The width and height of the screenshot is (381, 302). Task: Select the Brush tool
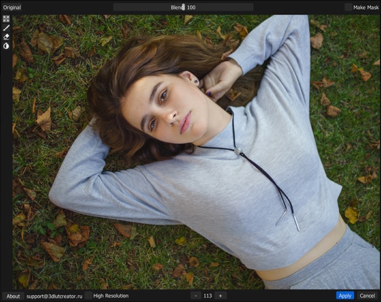[x=6, y=28]
